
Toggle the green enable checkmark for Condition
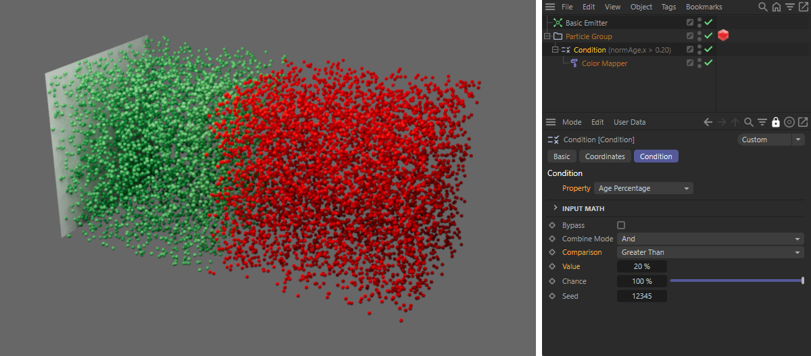[708, 50]
